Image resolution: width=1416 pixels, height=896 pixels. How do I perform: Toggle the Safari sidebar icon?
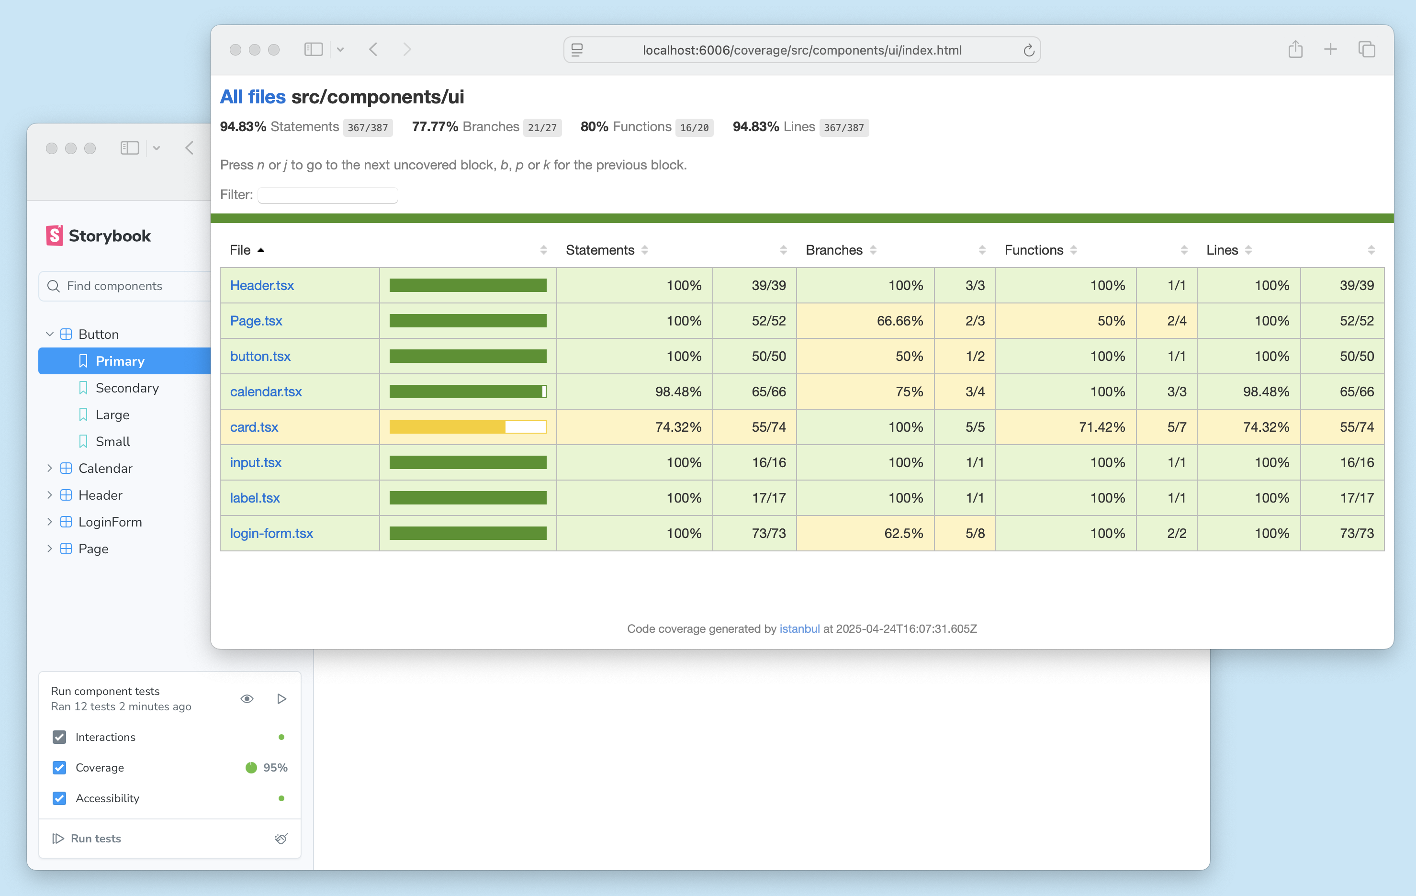(314, 49)
